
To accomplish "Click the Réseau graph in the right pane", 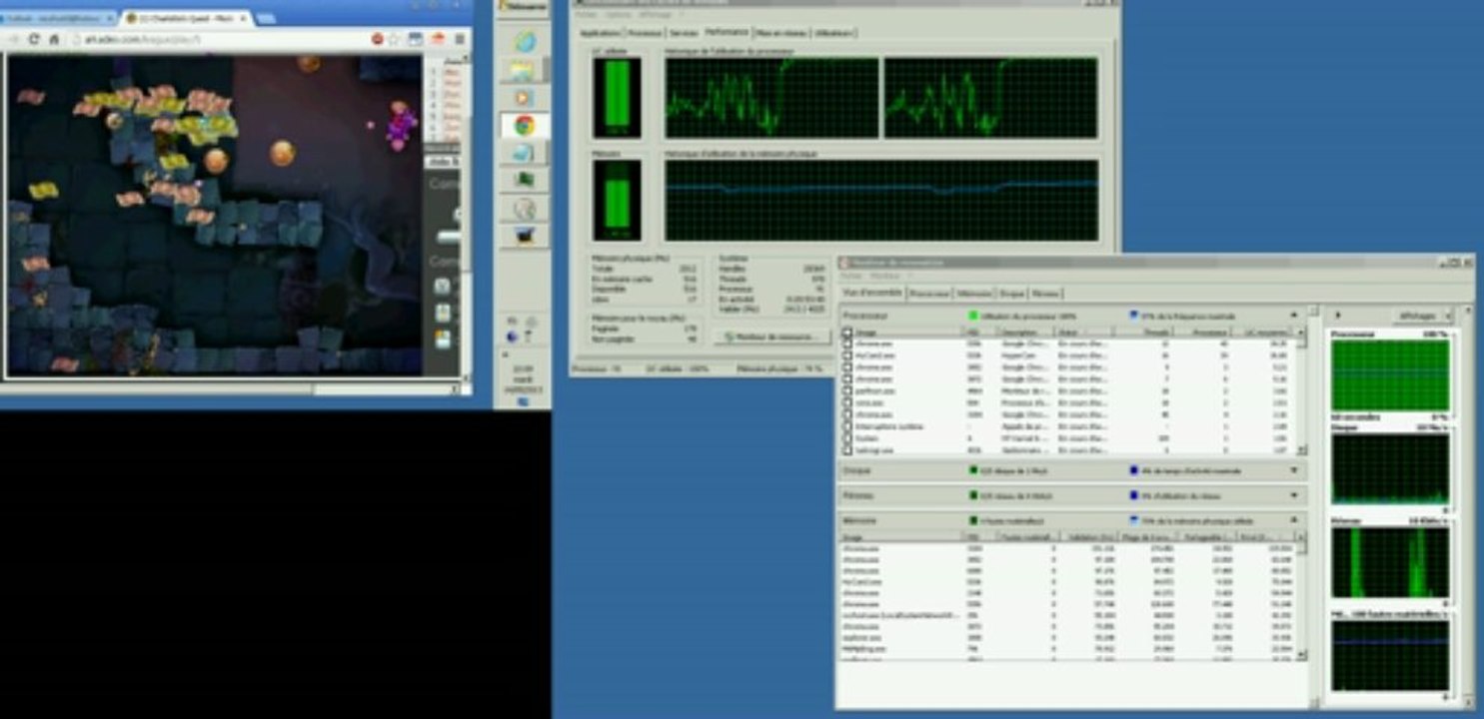I will (x=1390, y=561).
